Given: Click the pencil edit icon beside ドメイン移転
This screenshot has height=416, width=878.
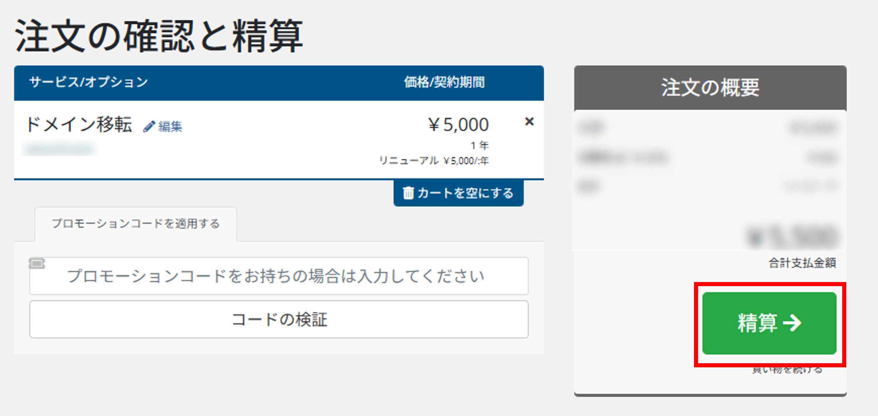Looking at the screenshot, I should 149,127.
